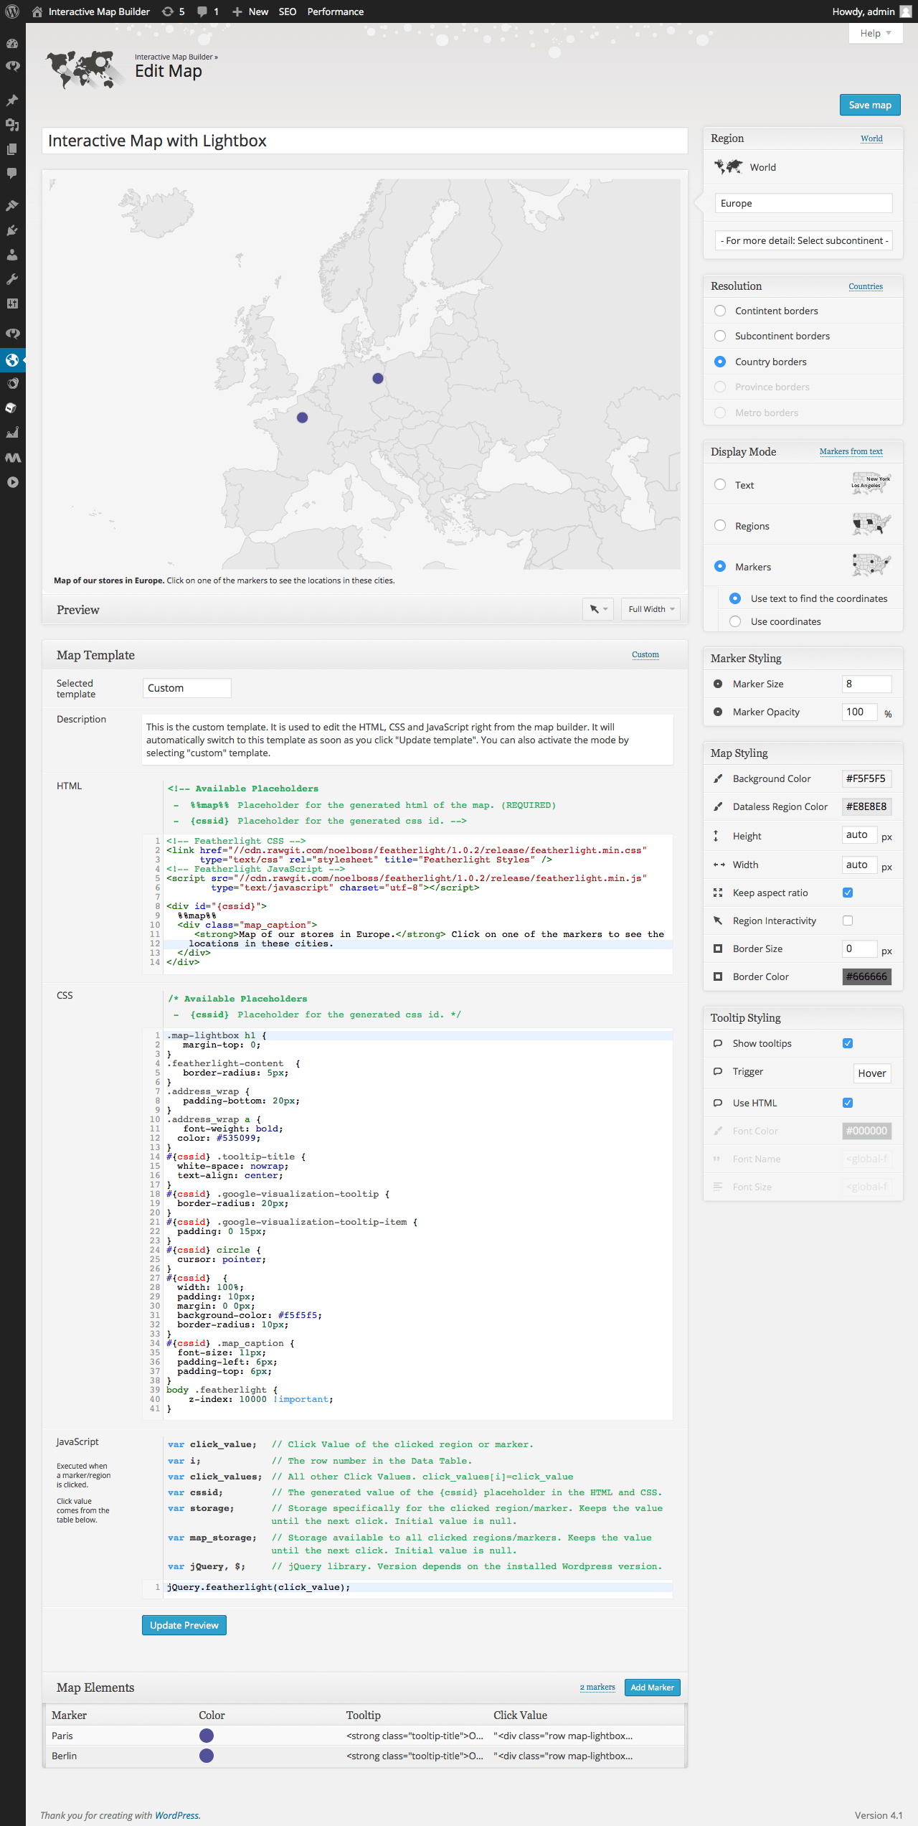Viewport: 918px width, 1826px height.
Task: Click the line chart sidebar icon
Action: pyautogui.click(x=12, y=433)
